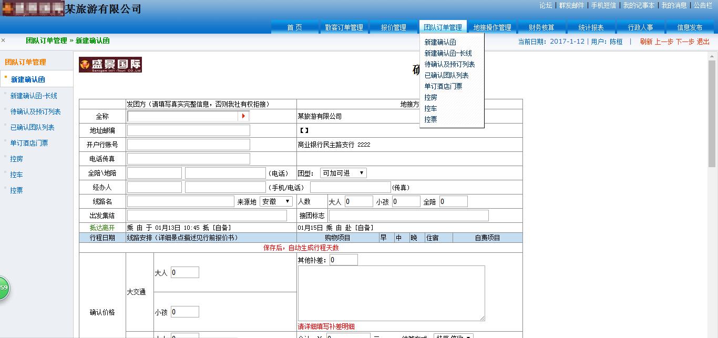Open 控车 in the left sidebar
Image resolution: width=718 pixels, height=338 pixels.
point(16,175)
